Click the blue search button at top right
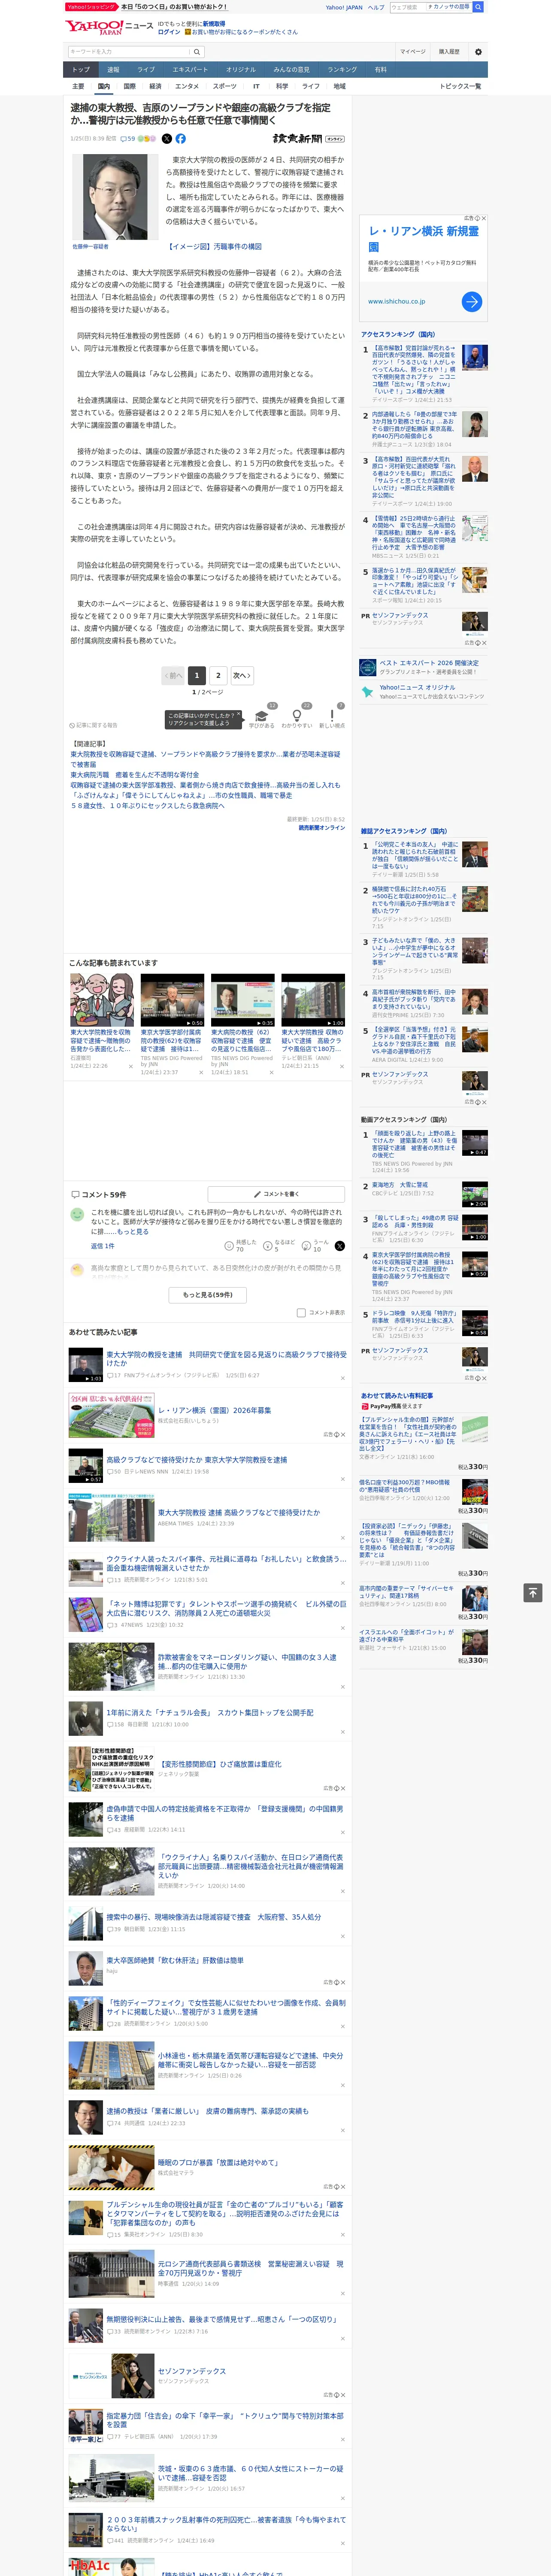551x2576 pixels. click(478, 7)
